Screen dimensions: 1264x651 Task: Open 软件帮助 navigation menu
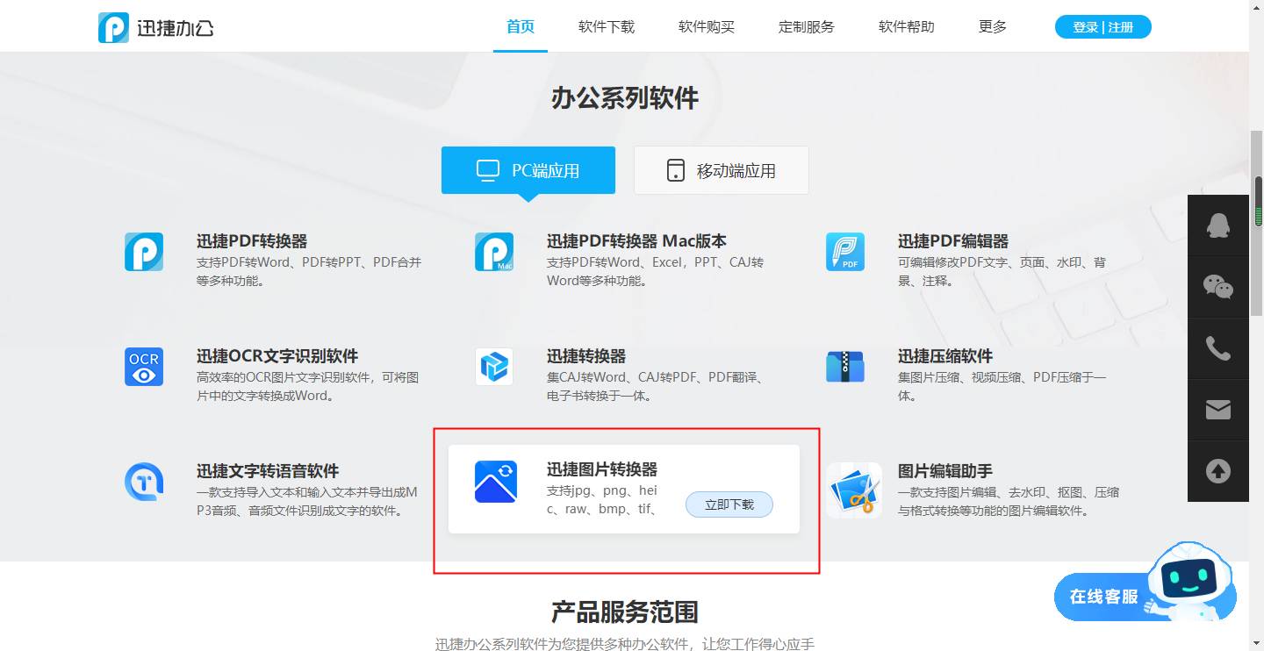[x=907, y=26]
